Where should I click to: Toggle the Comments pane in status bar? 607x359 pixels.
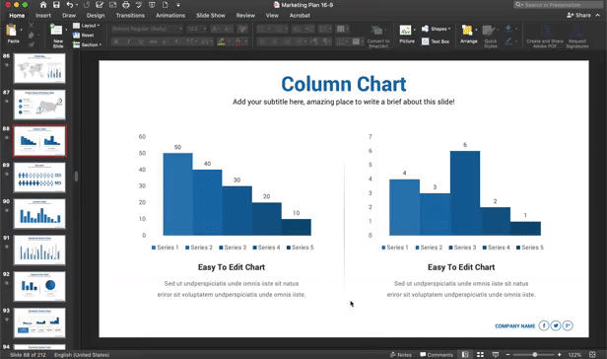(x=437, y=355)
